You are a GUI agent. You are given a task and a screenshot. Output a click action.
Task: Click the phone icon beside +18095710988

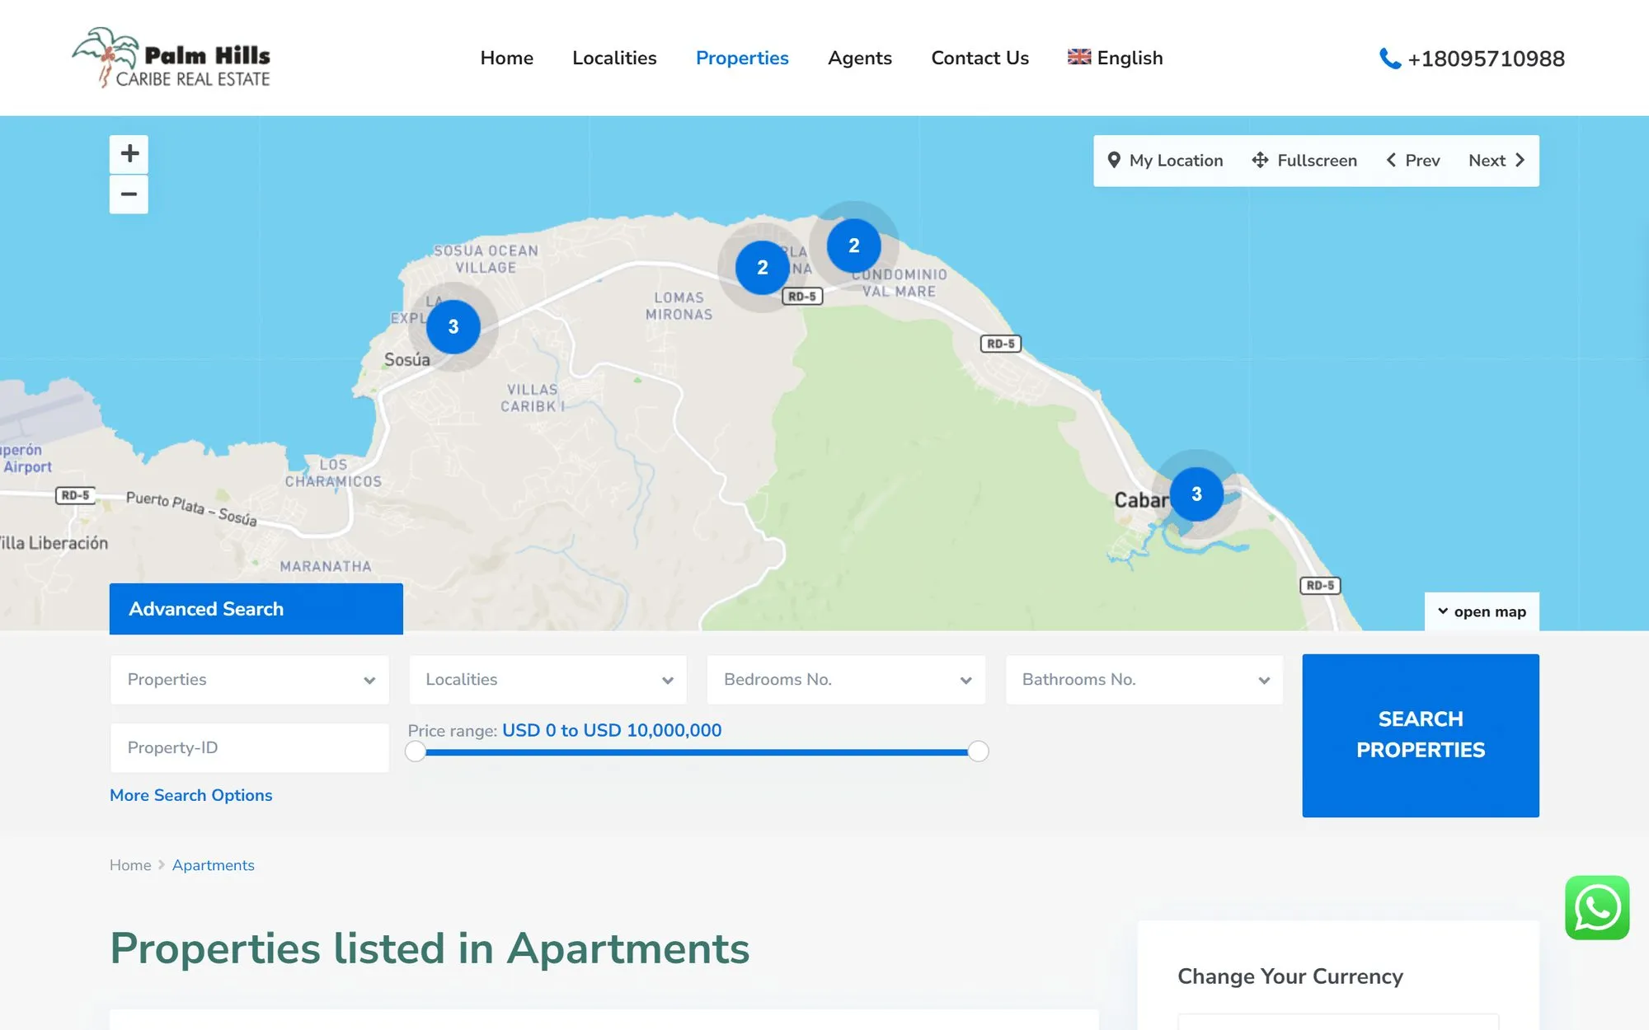coord(1389,59)
